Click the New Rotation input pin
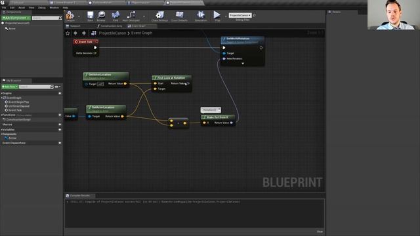 coord(224,58)
